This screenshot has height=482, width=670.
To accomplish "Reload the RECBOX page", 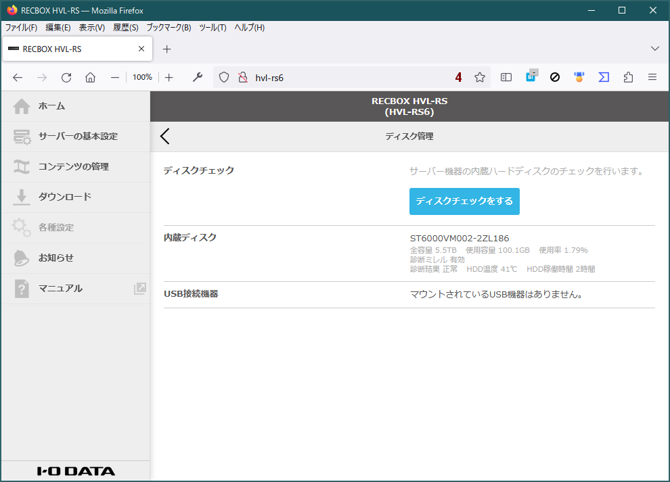I will click(x=66, y=77).
